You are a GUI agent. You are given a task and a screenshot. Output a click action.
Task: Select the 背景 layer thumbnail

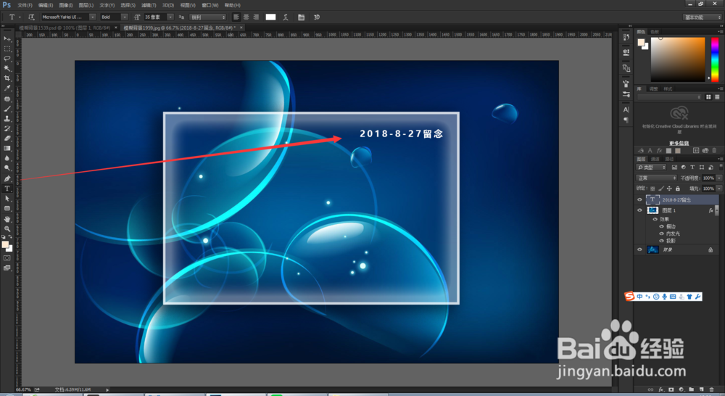(x=652, y=249)
